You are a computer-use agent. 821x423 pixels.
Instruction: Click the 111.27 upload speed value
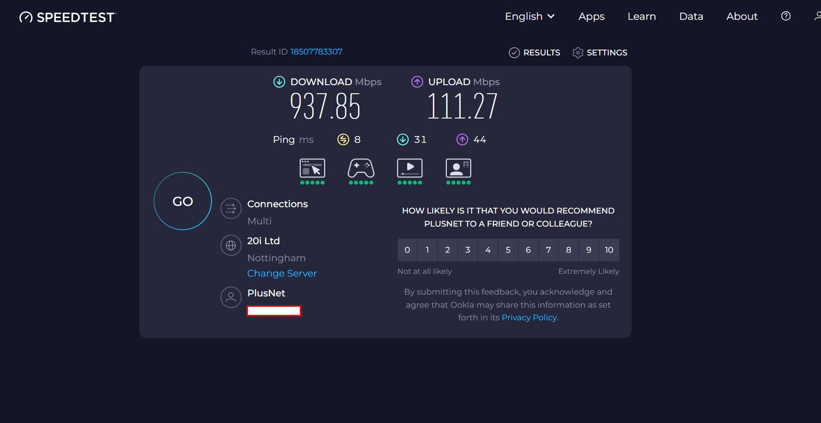tap(462, 106)
